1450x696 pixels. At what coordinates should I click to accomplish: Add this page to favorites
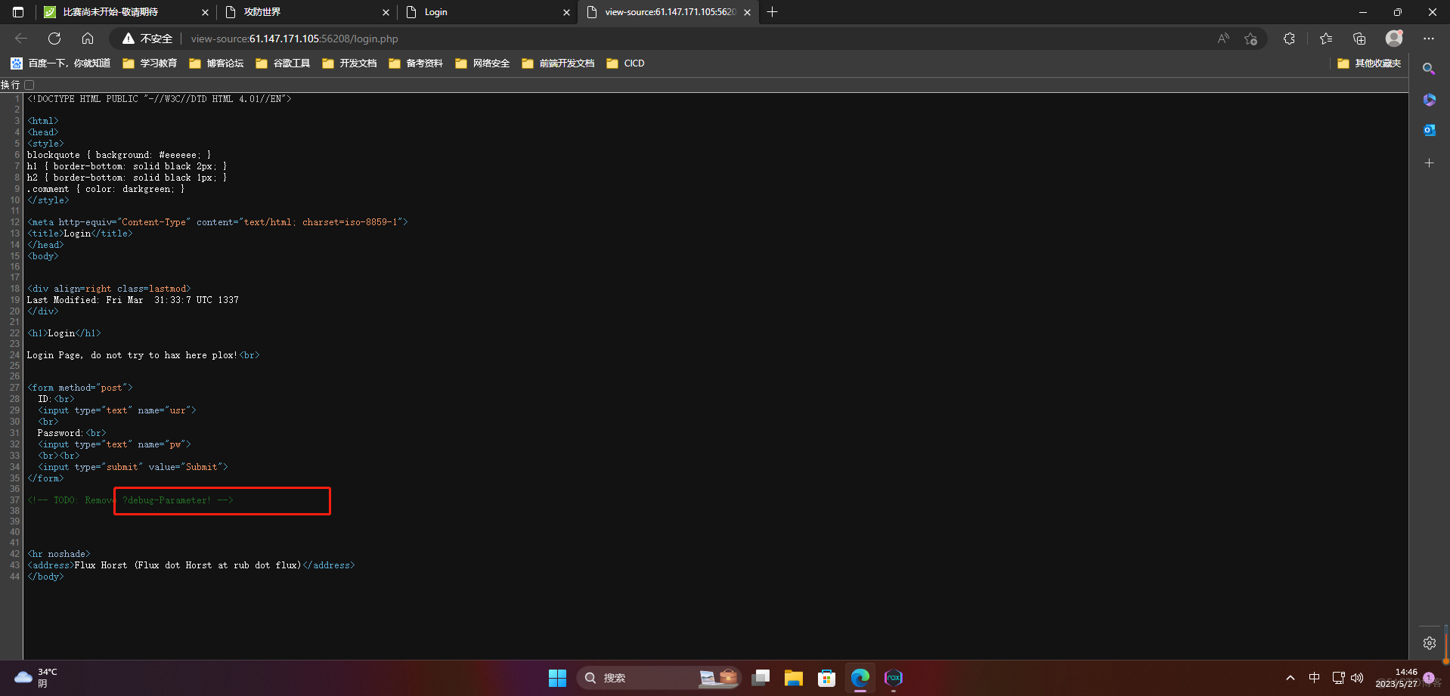[1250, 39]
